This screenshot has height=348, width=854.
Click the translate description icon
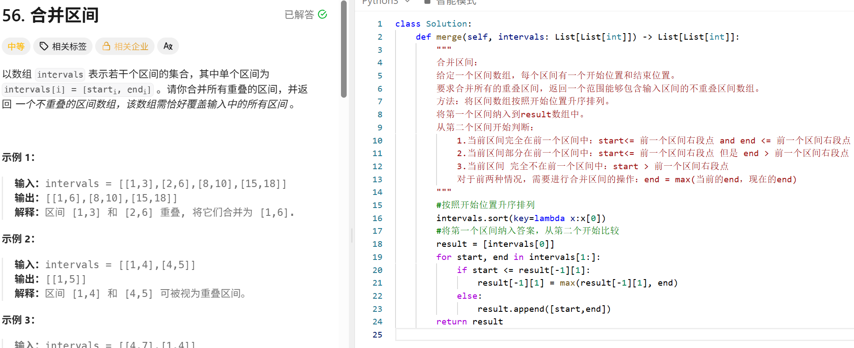[x=168, y=46]
